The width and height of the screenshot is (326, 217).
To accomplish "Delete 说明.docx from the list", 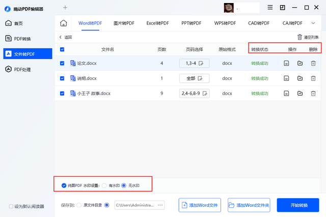I will (313, 78).
